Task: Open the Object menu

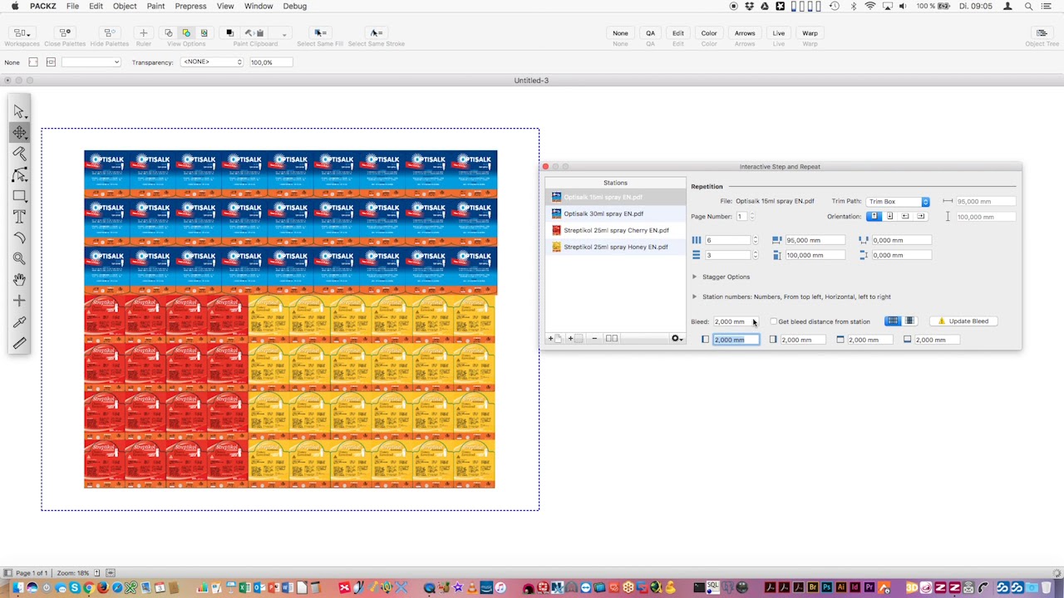Action: [125, 6]
